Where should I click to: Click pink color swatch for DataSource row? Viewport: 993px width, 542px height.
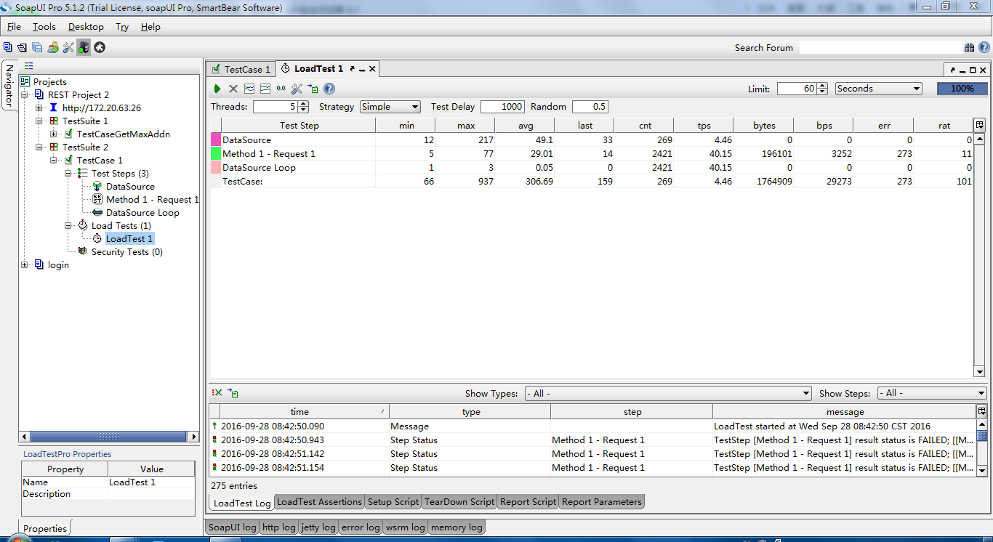coord(216,139)
